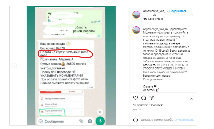Screen dimensions: 214x129
Task: Open emoji picker in comment field
Action: (135, 120)
